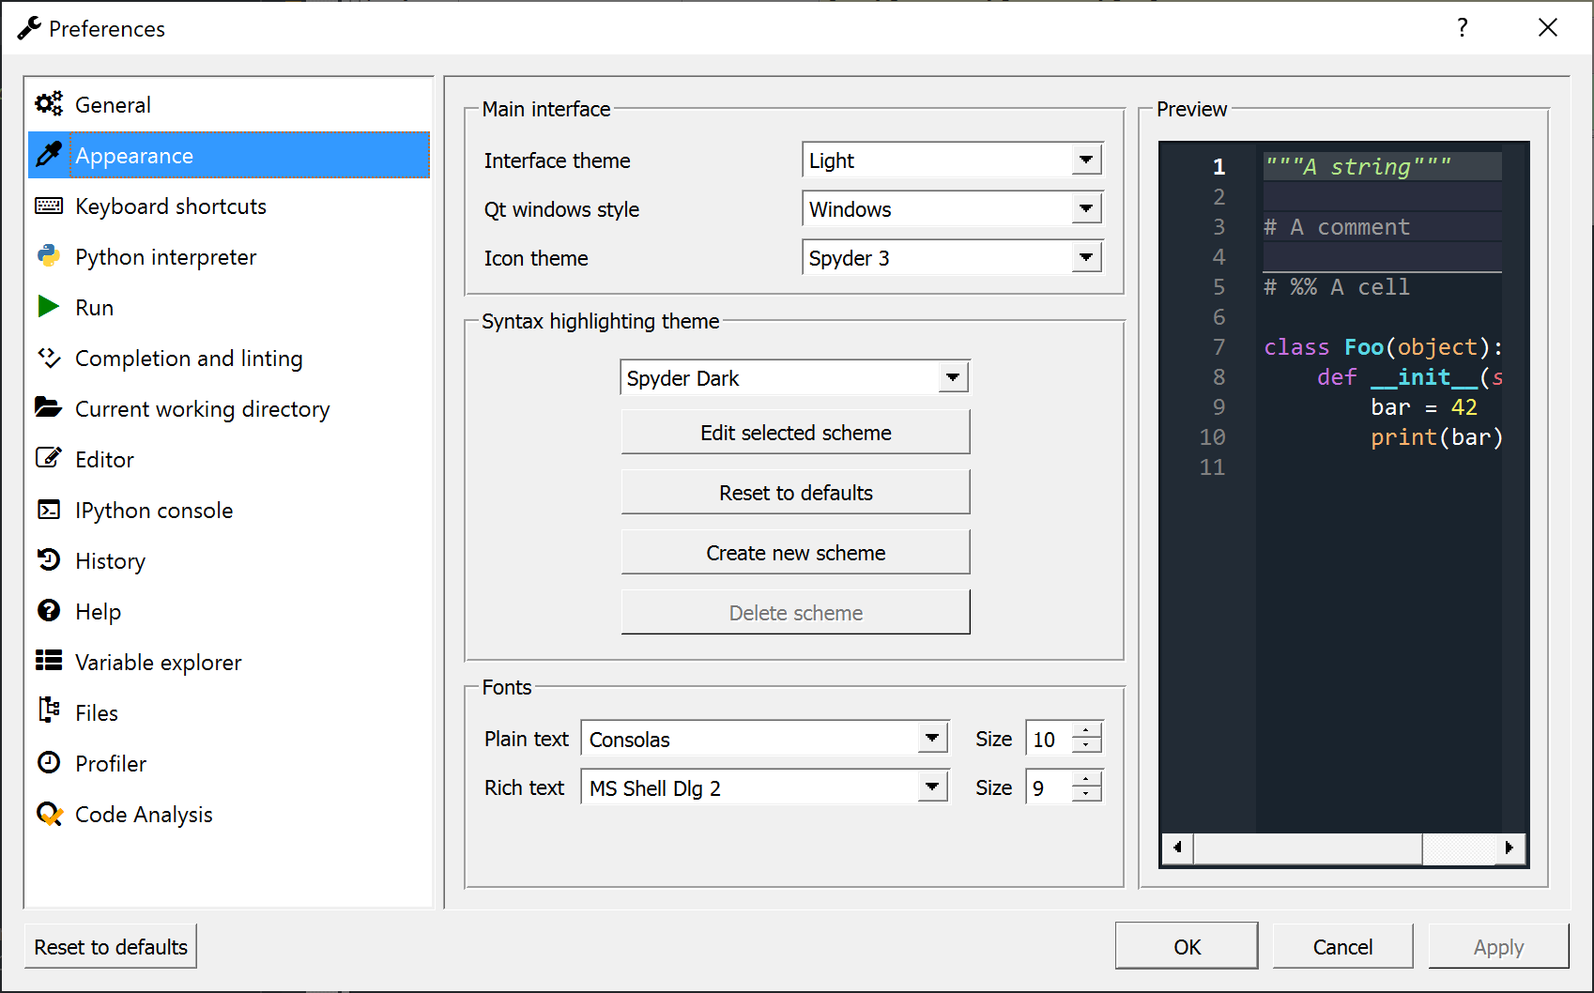The width and height of the screenshot is (1594, 993).
Task: Click the Files tree icon
Action: (x=49, y=710)
